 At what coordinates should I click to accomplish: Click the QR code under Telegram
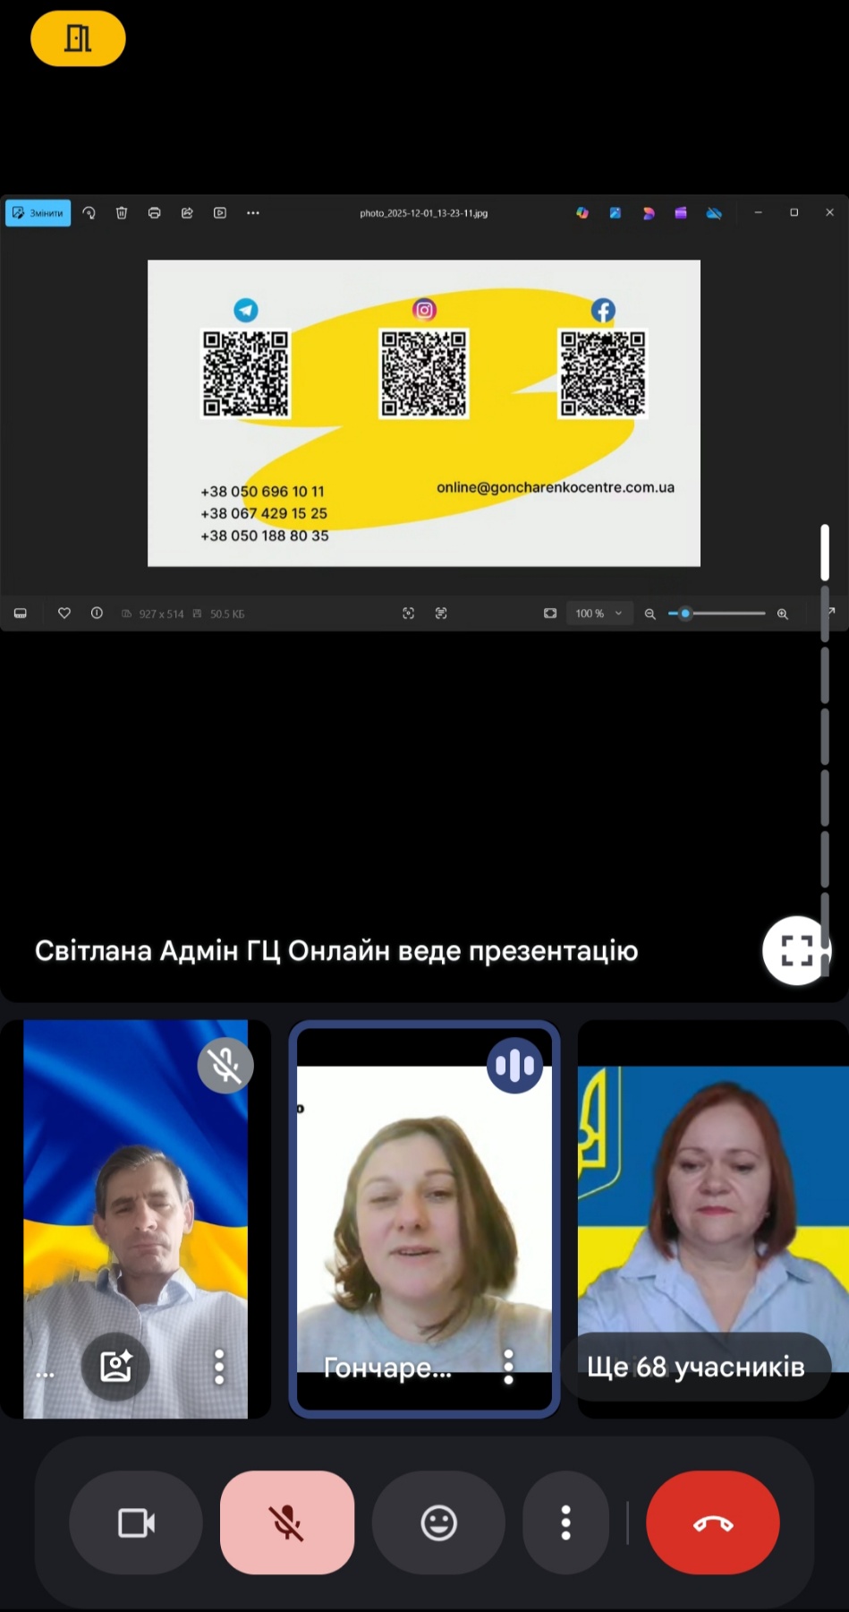246,373
